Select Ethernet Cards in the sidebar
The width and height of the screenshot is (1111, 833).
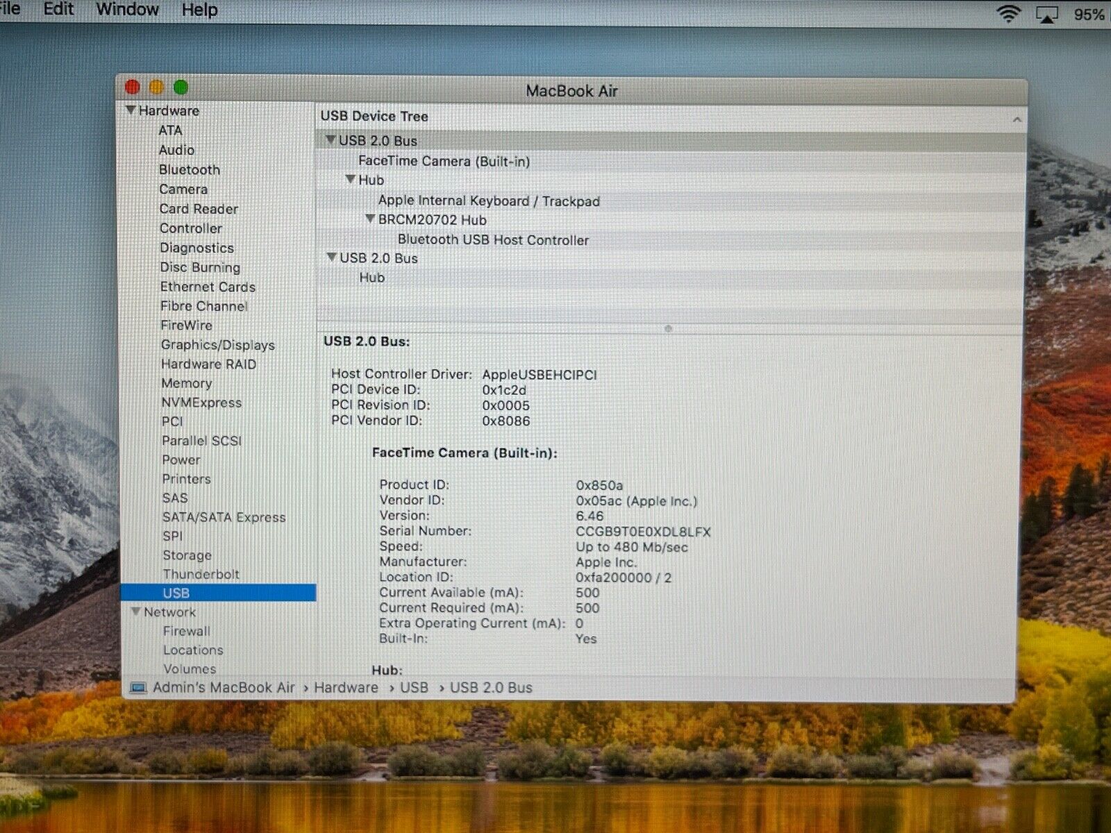(x=208, y=287)
